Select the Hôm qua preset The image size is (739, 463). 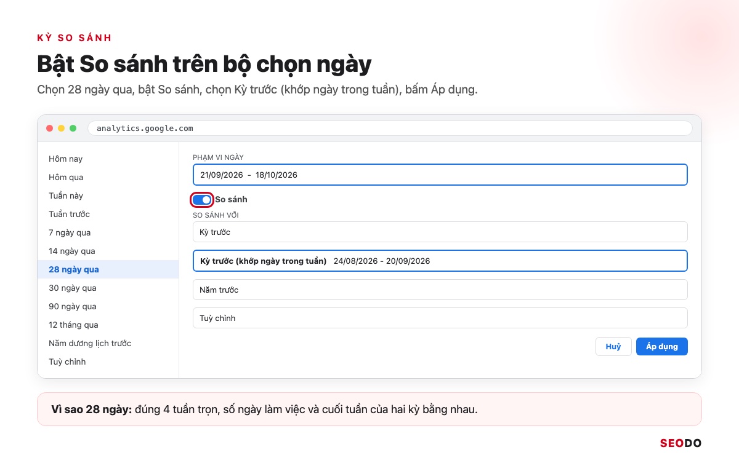point(108,177)
